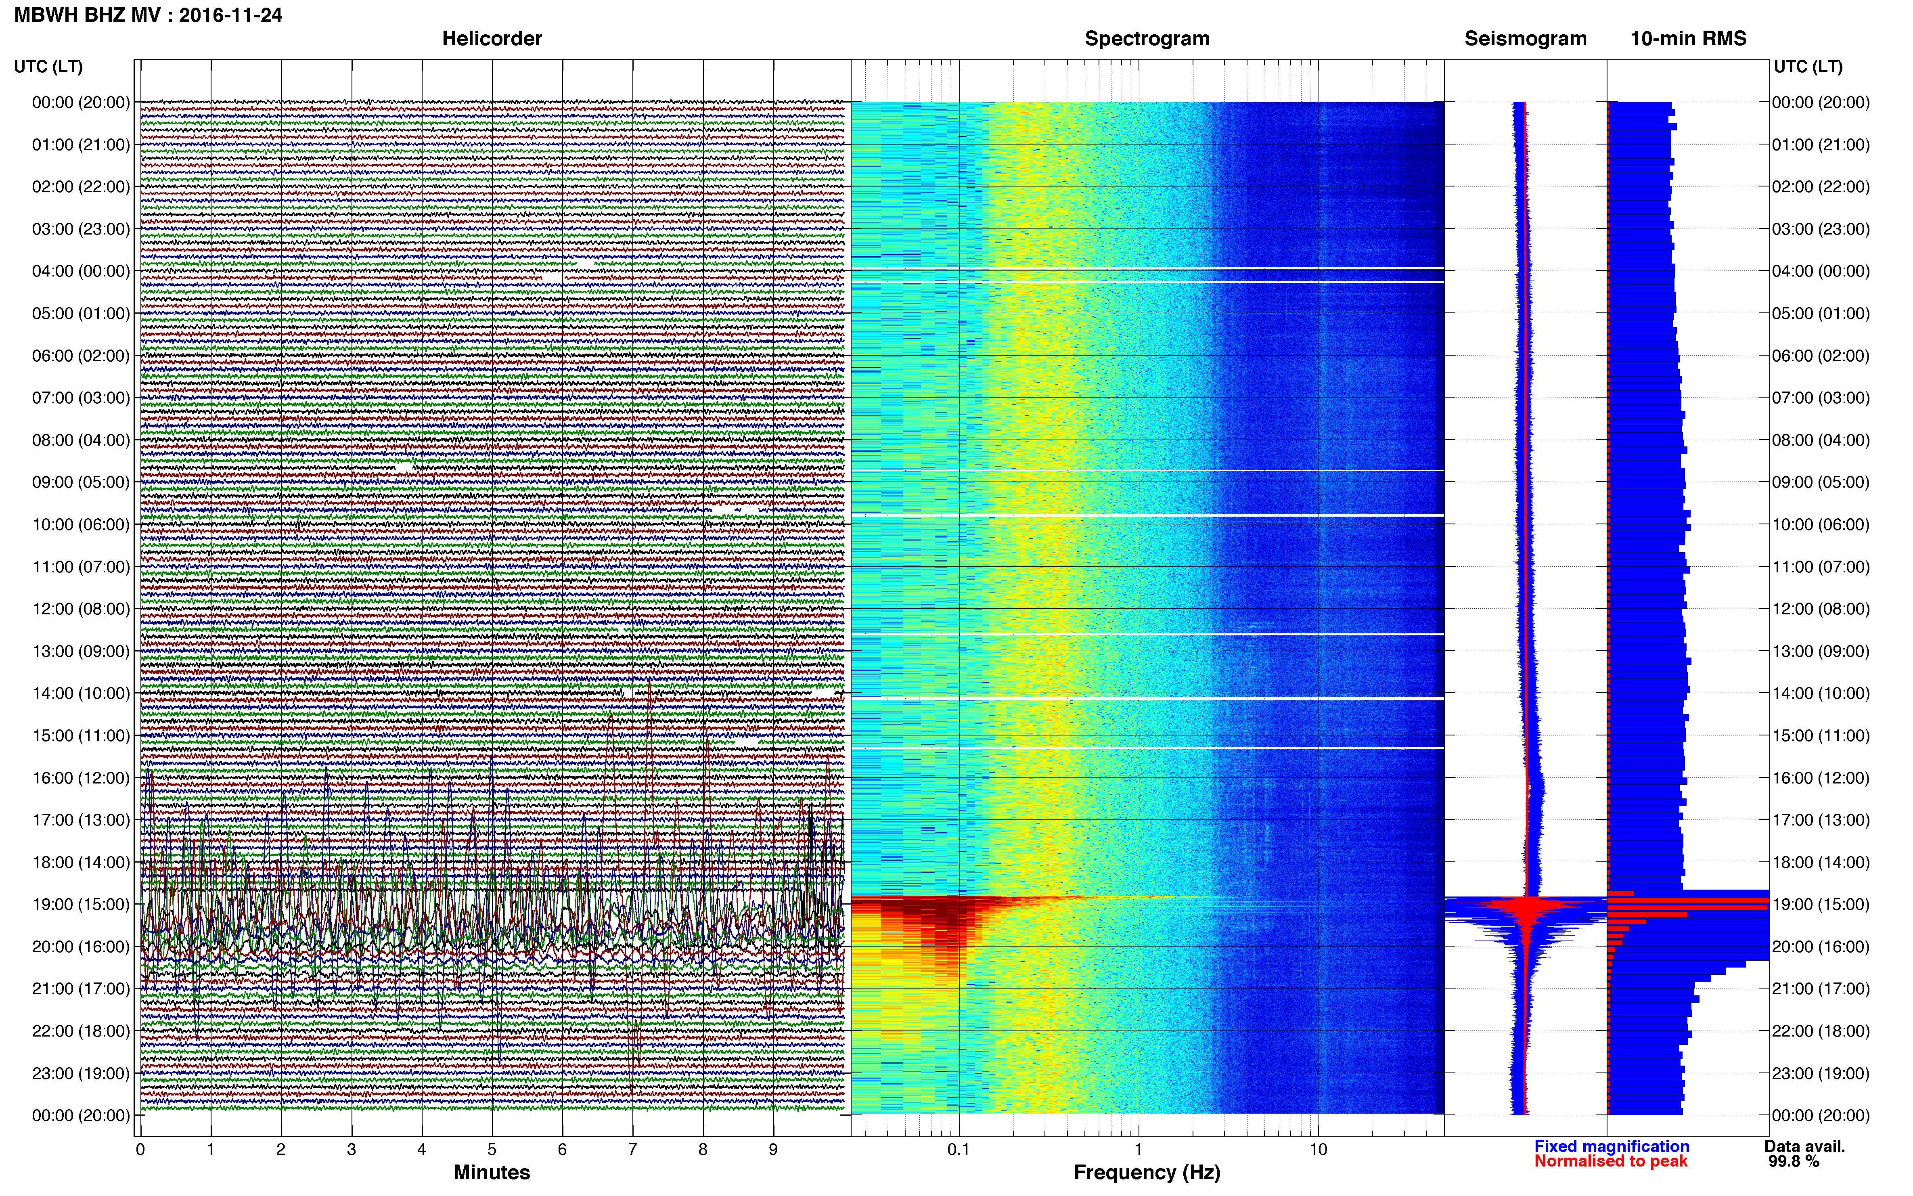1913x1196 pixels.
Task: Click "12:00 (08:00)" on the left time axis
Action: click(81, 609)
